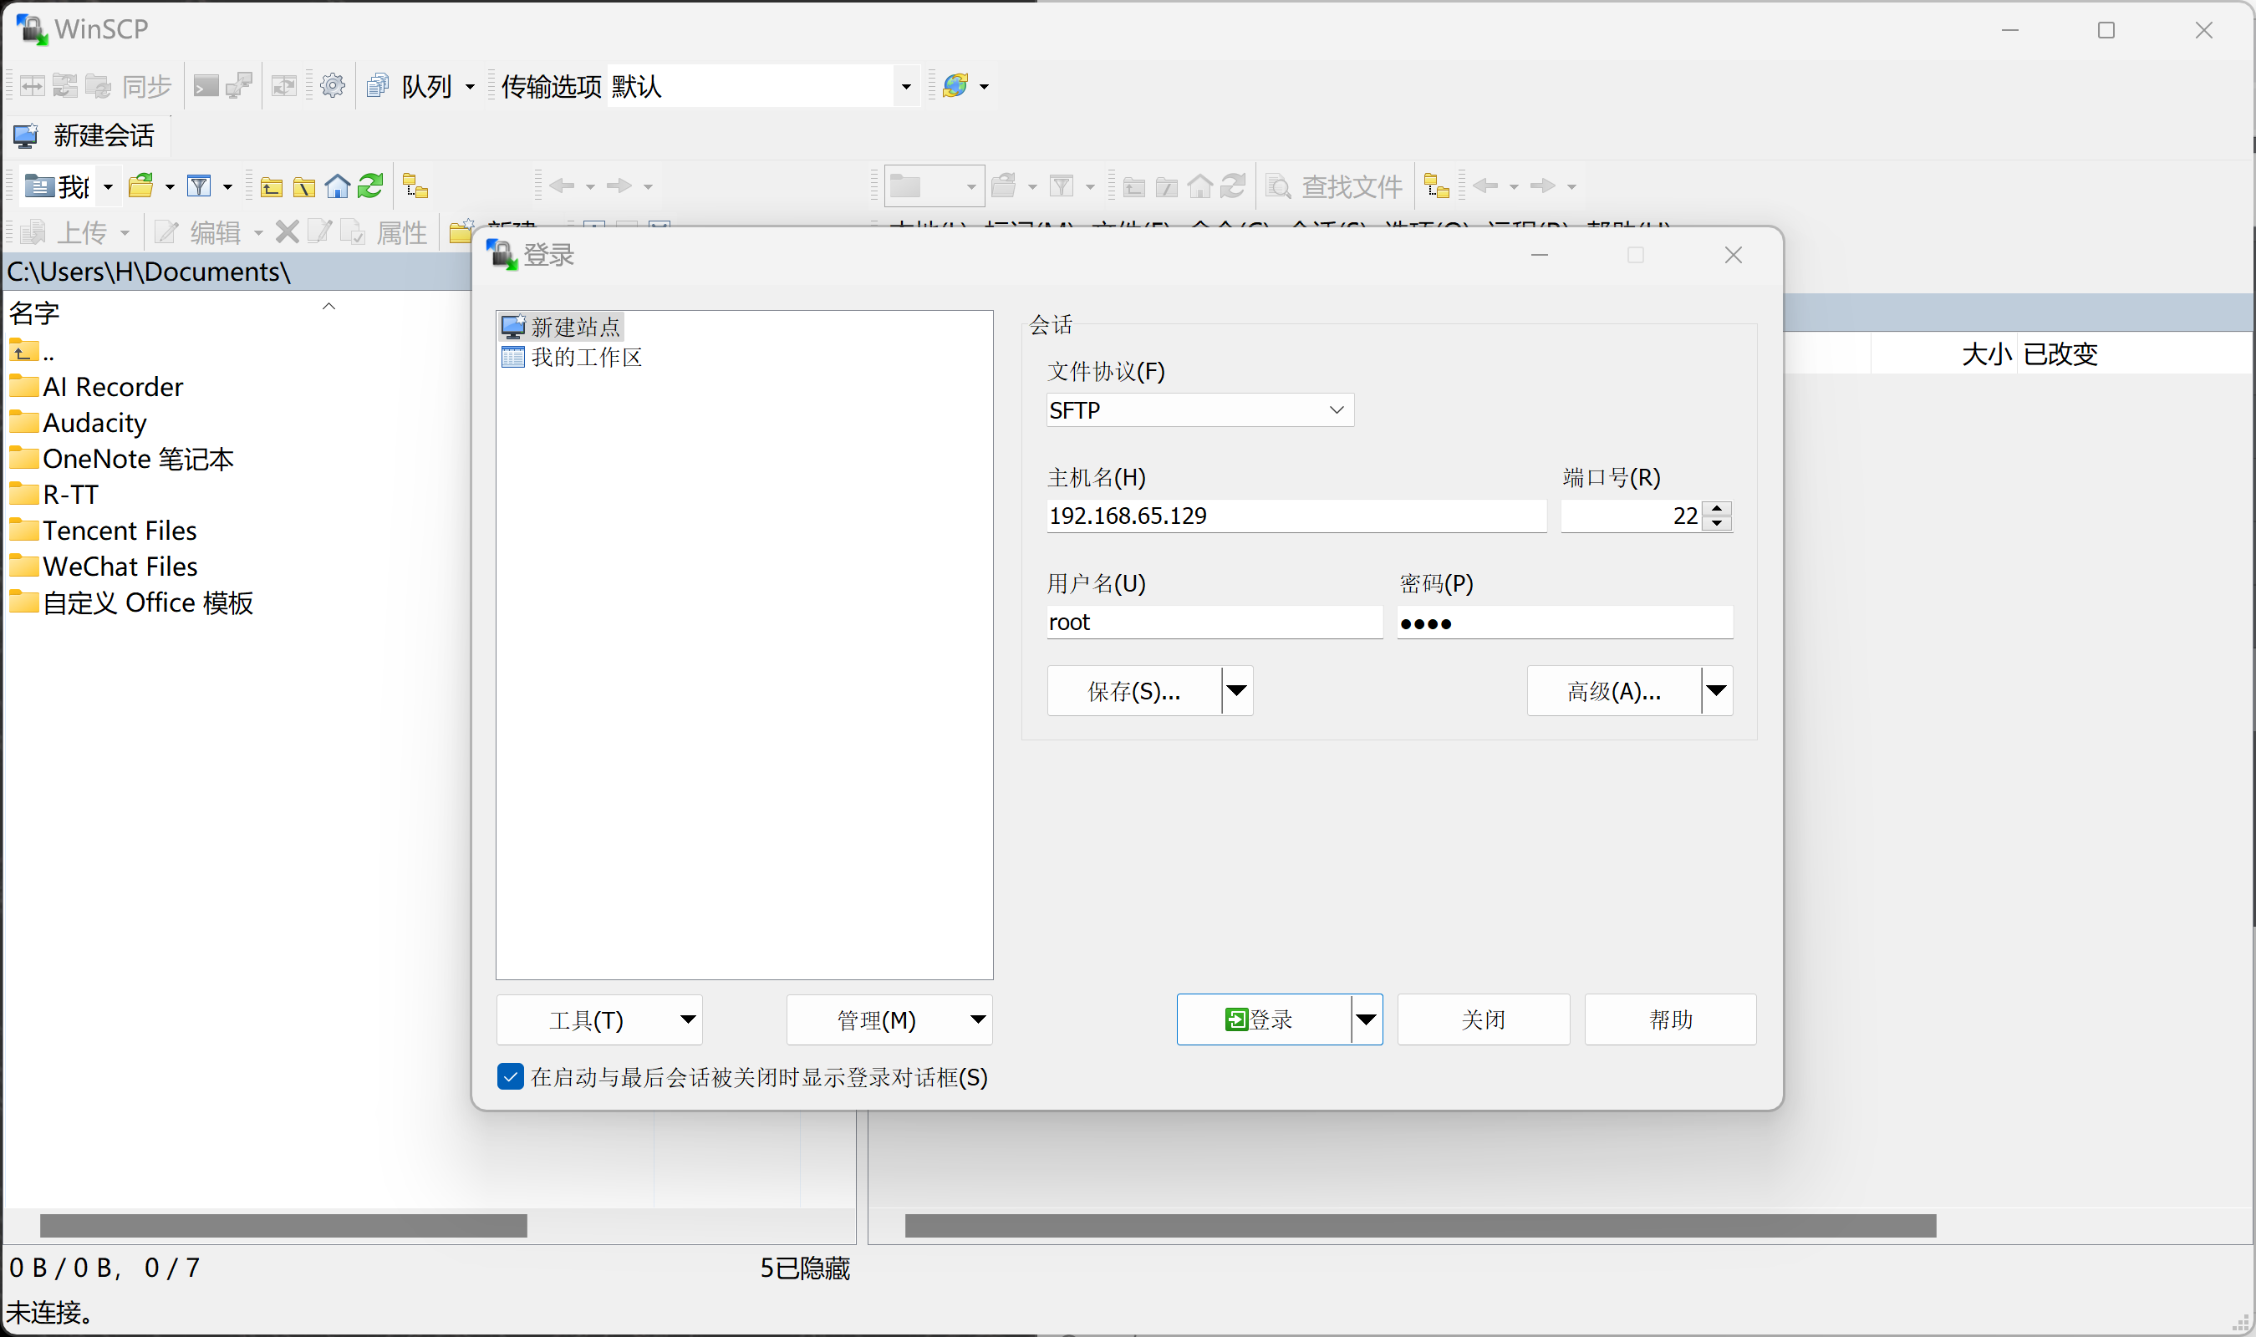Screen dimensions: 2256x1337
Task: Click the 名字 column header
Action: click(x=34, y=313)
